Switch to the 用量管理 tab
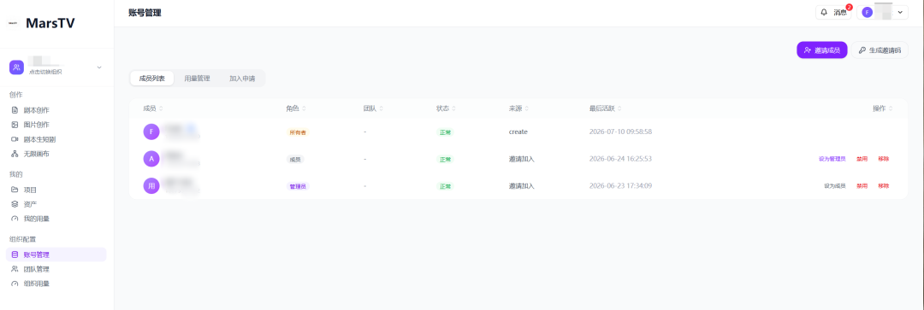924x310 pixels. 197,79
